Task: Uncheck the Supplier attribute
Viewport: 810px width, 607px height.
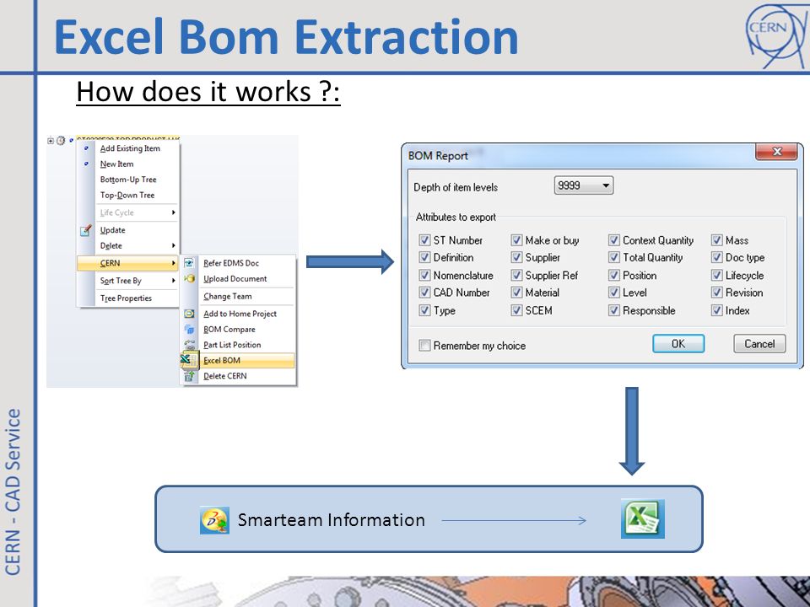Action: click(x=516, y=257)
